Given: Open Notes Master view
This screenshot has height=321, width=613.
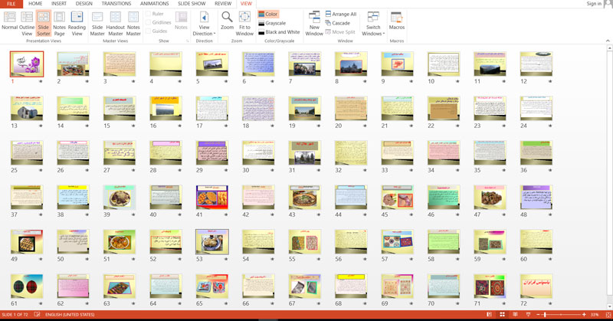Looking at the screenshot, I should click(133, 24).
